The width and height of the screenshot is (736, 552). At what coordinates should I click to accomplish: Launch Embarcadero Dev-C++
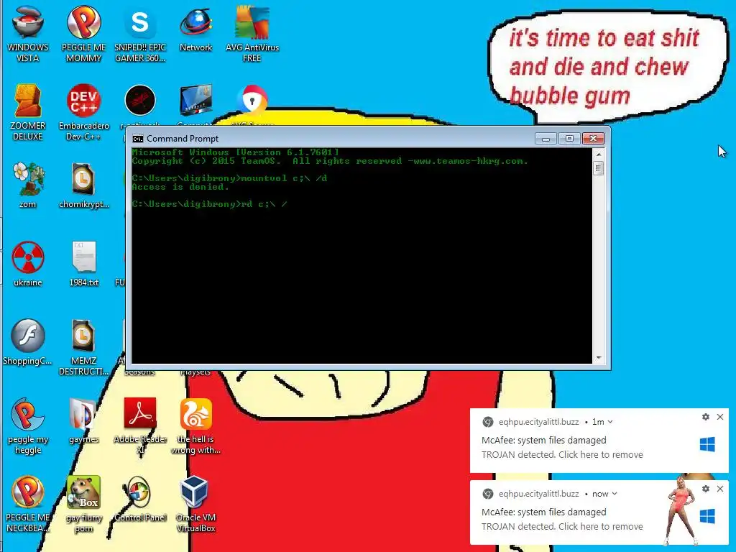[83, 113]
